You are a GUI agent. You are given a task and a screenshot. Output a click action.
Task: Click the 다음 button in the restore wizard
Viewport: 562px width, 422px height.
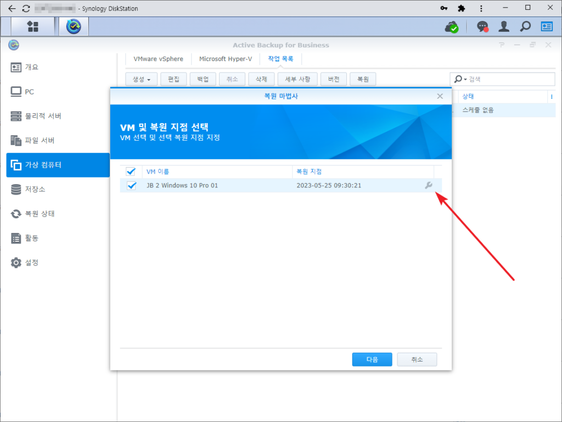(x=372, y=359)
